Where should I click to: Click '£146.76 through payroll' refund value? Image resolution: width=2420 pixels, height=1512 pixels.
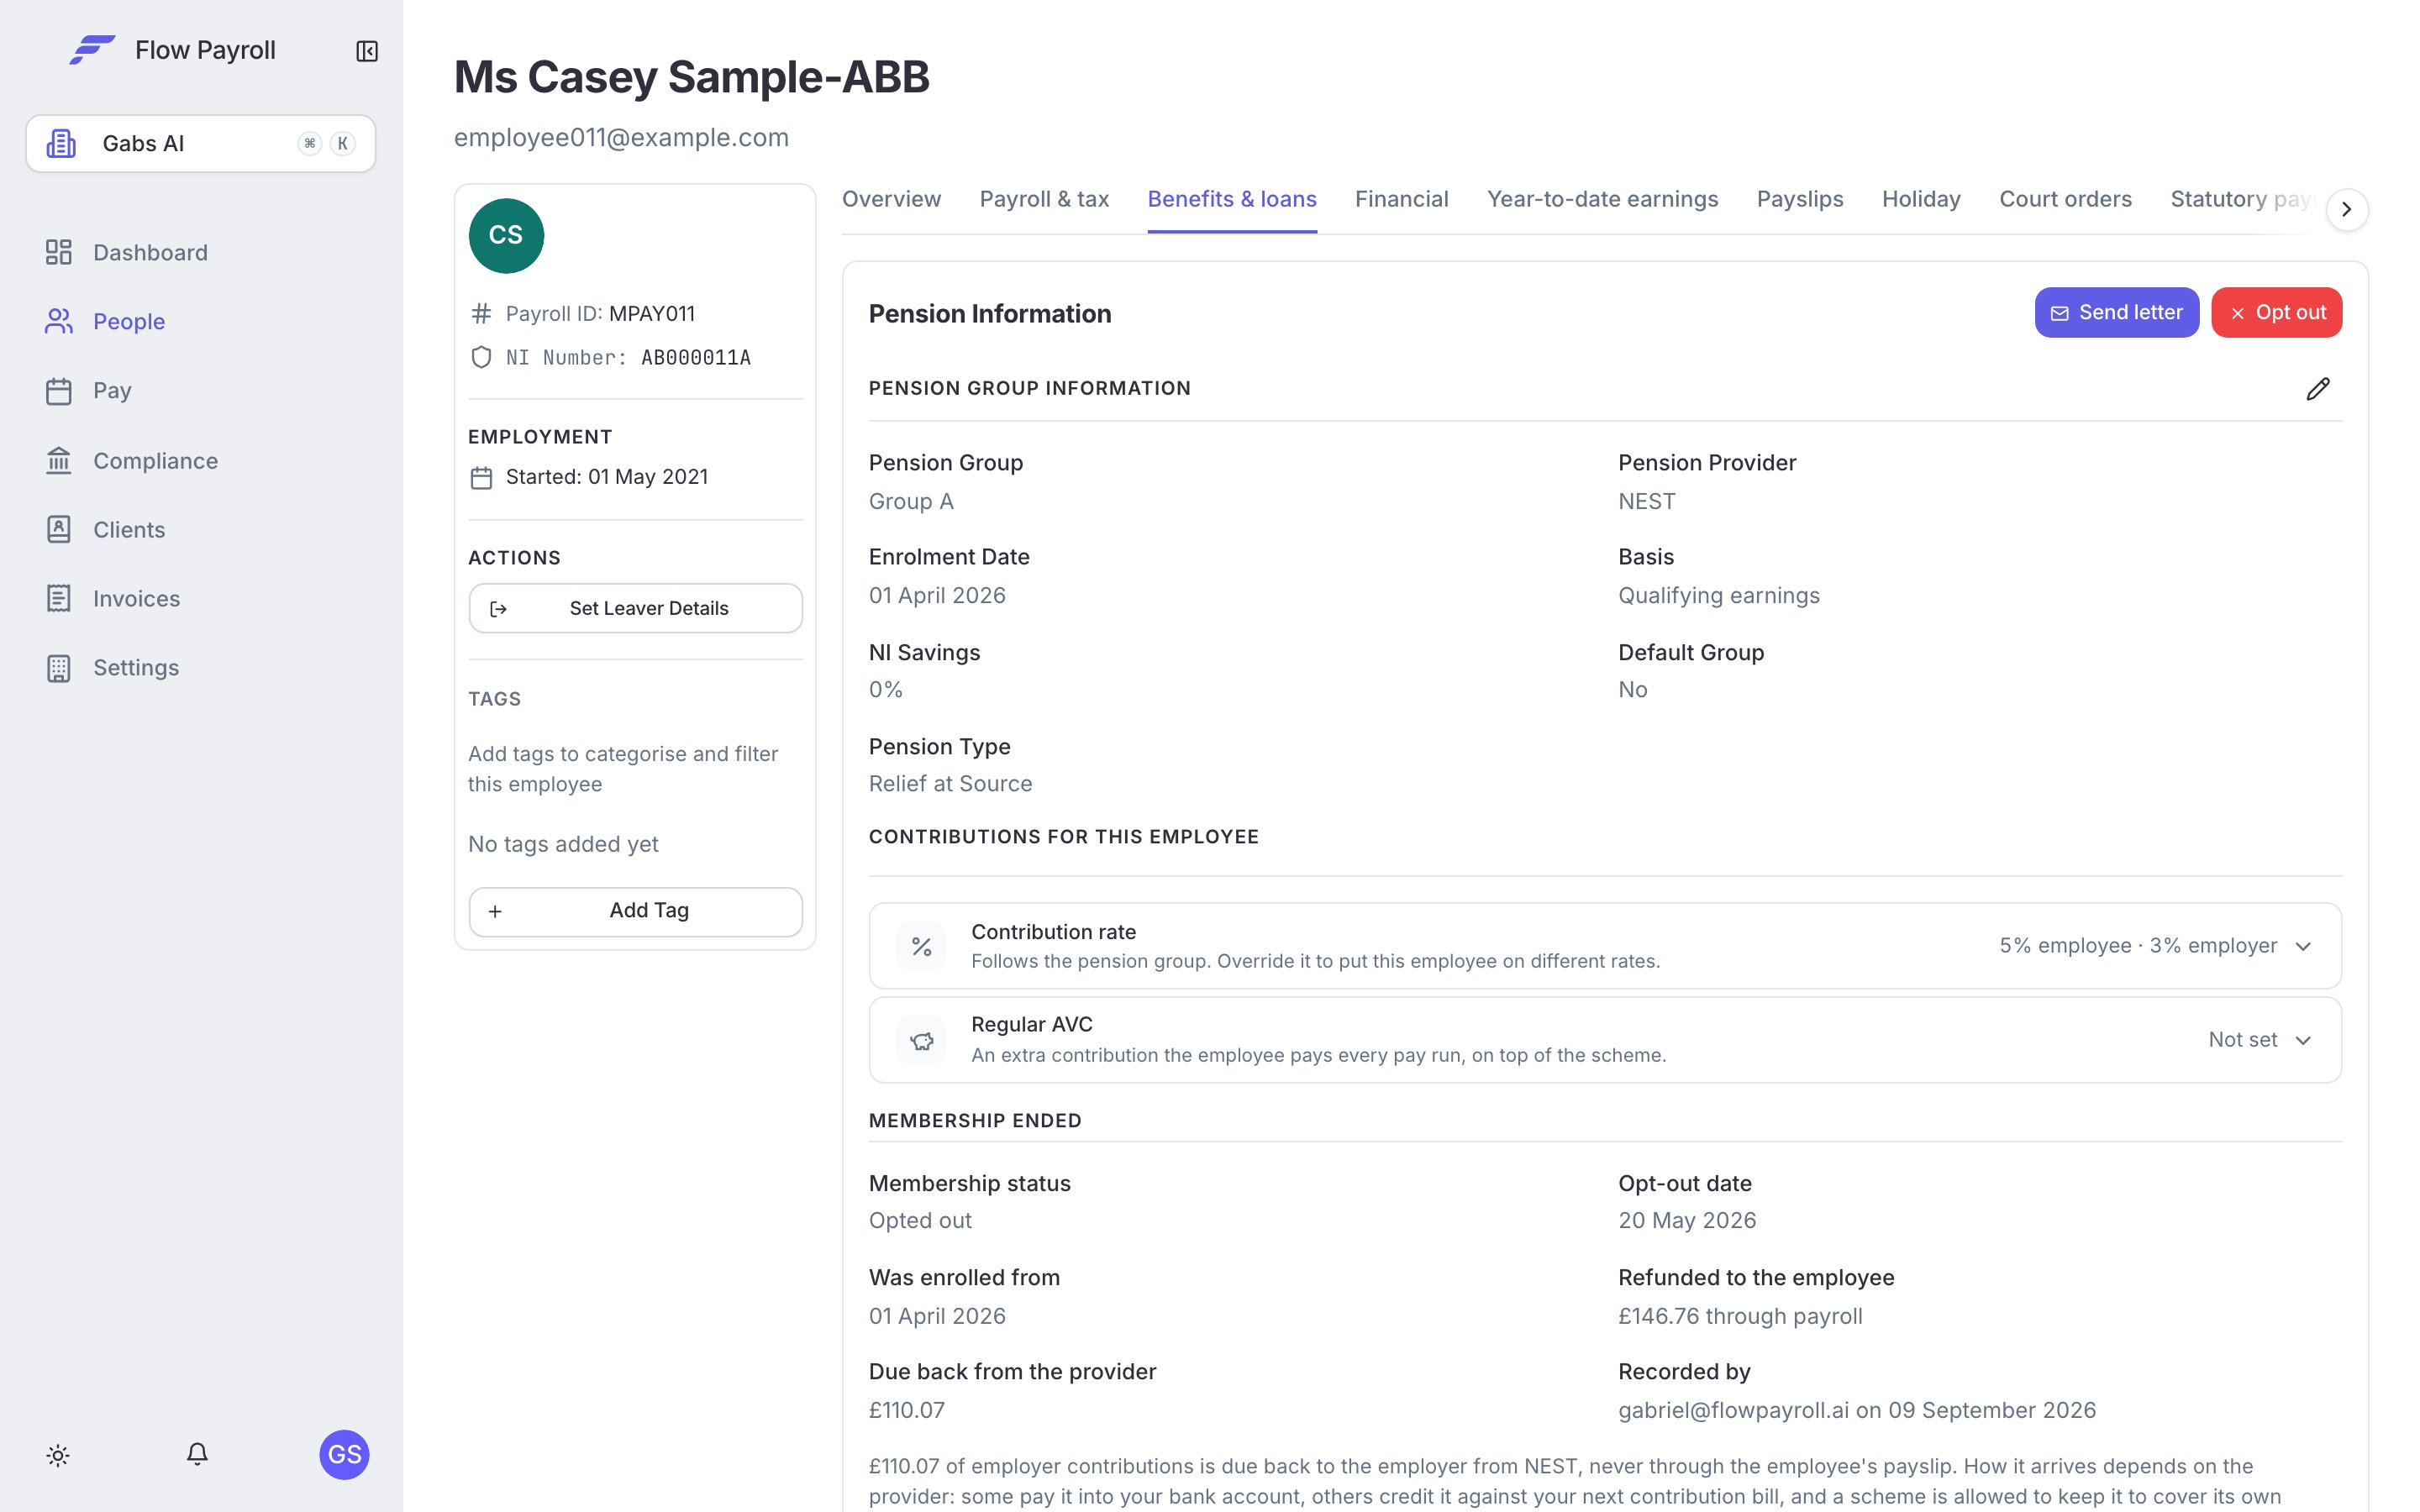point(1740,1316)
